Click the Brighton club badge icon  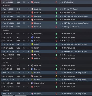pos(32,69)
